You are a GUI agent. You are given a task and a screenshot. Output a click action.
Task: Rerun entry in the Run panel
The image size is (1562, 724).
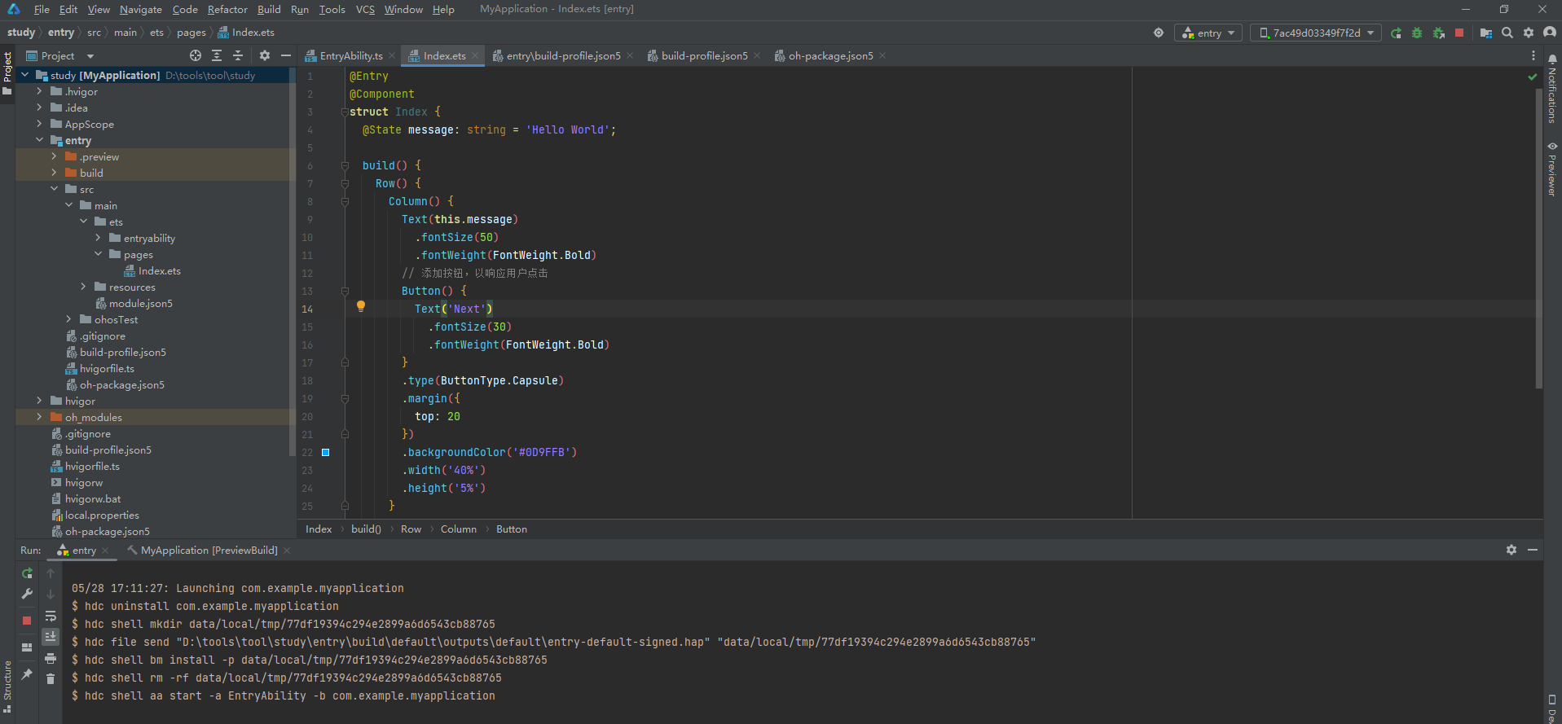tap(27, 573)
